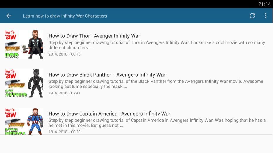This screenshot has height=153, width=273.
Task: Open the Captain America tutorial thumbnail
Action: click(x=24, y=121)
